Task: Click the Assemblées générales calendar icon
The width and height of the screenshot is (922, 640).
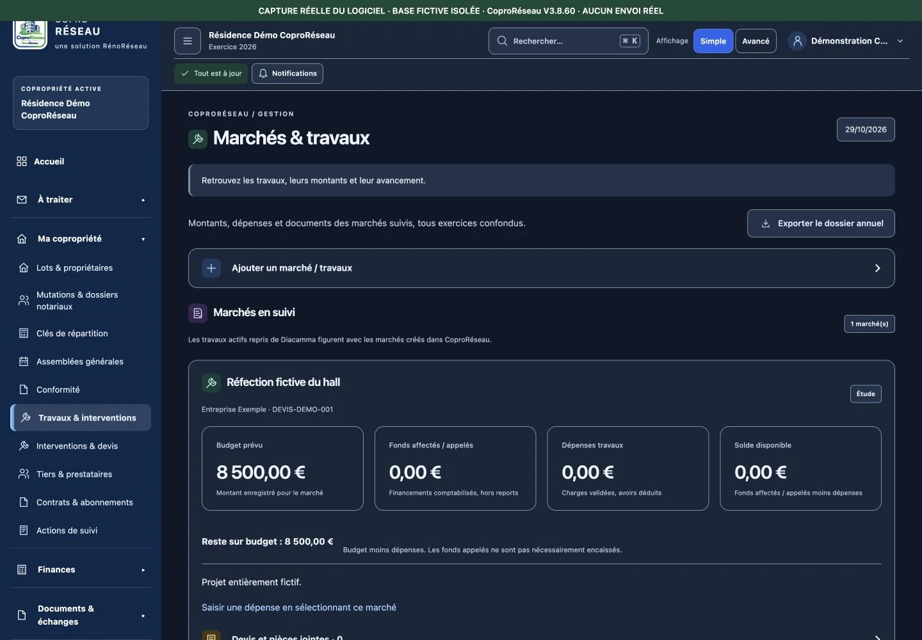Action: pos(24,362)
